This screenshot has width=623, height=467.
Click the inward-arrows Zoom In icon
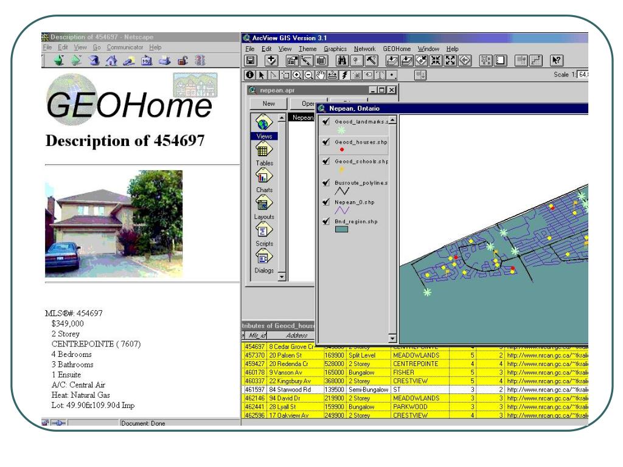pos(436,60)
